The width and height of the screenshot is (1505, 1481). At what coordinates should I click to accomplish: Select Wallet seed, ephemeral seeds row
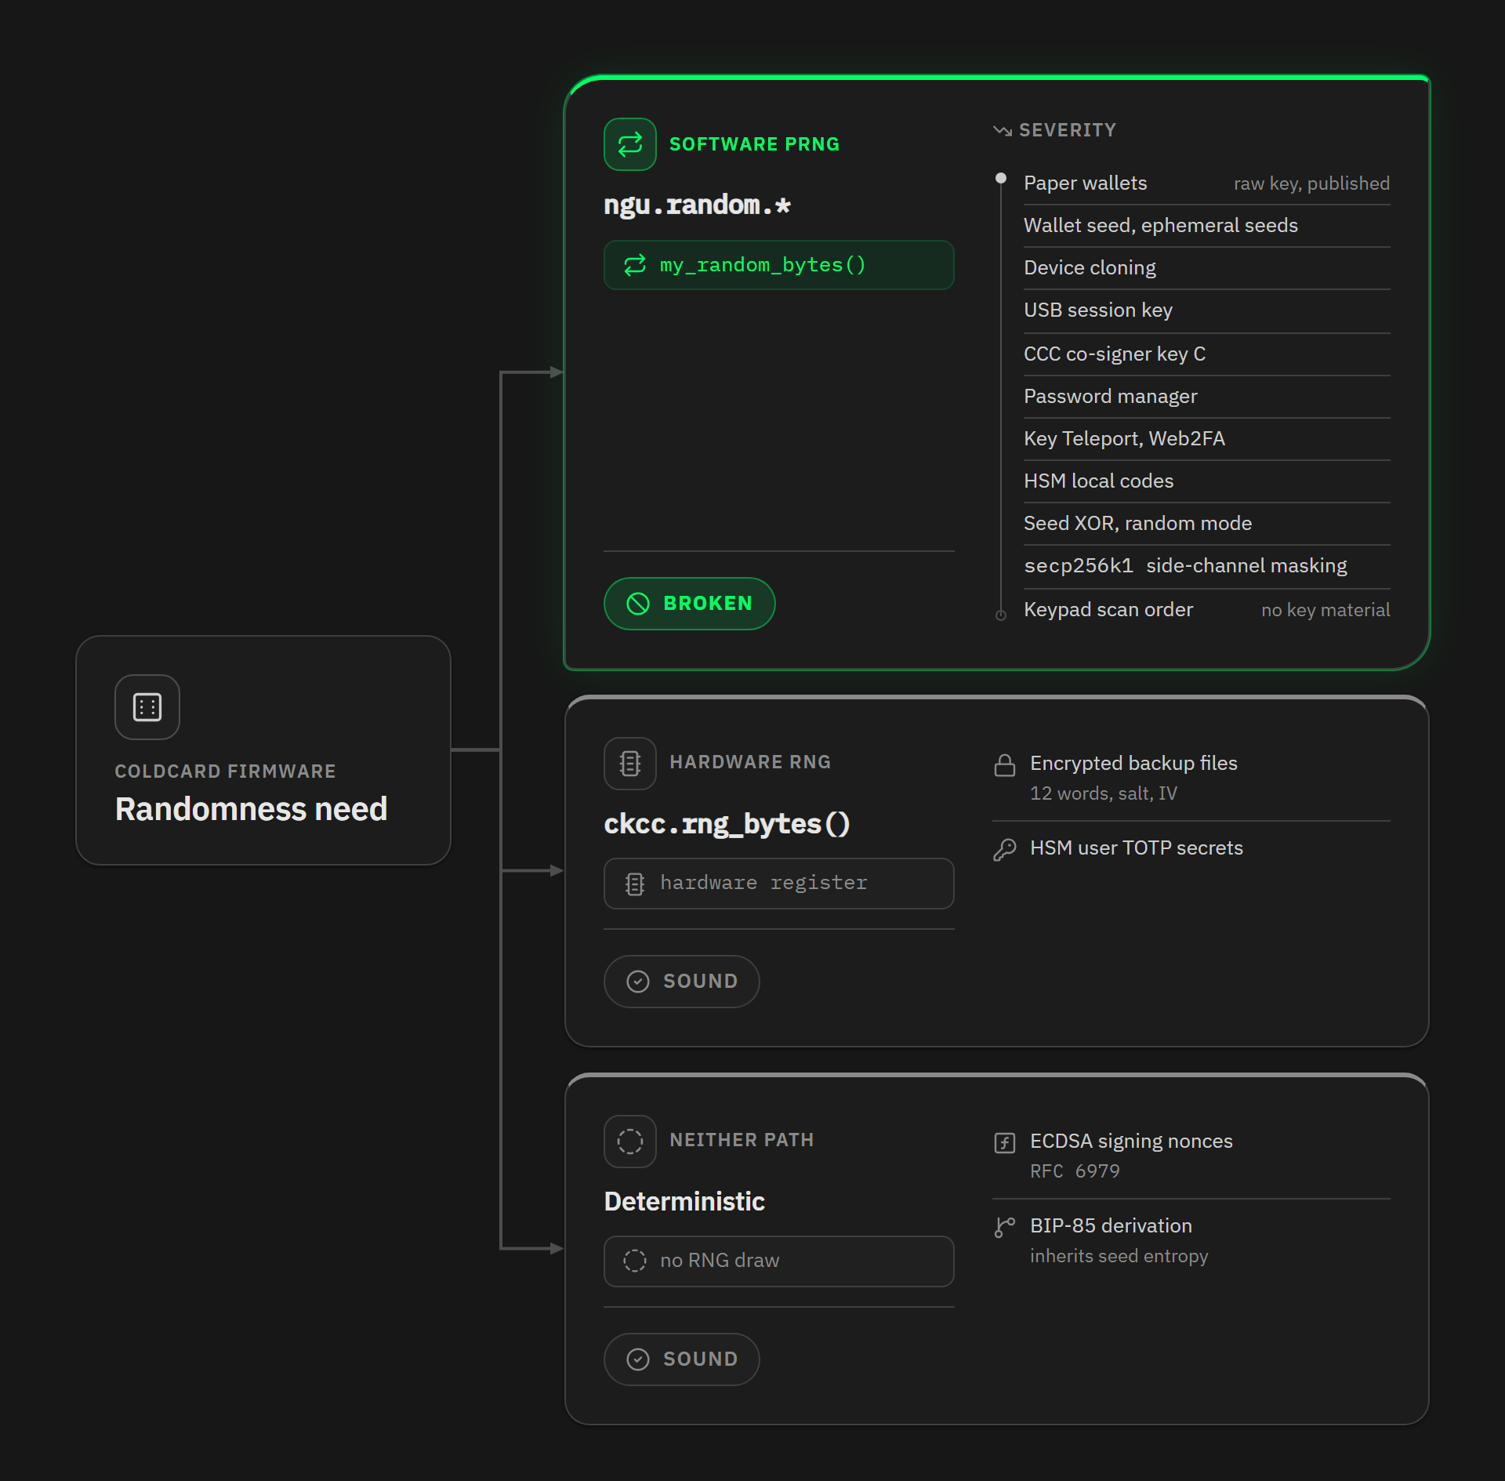(1207, 226)
